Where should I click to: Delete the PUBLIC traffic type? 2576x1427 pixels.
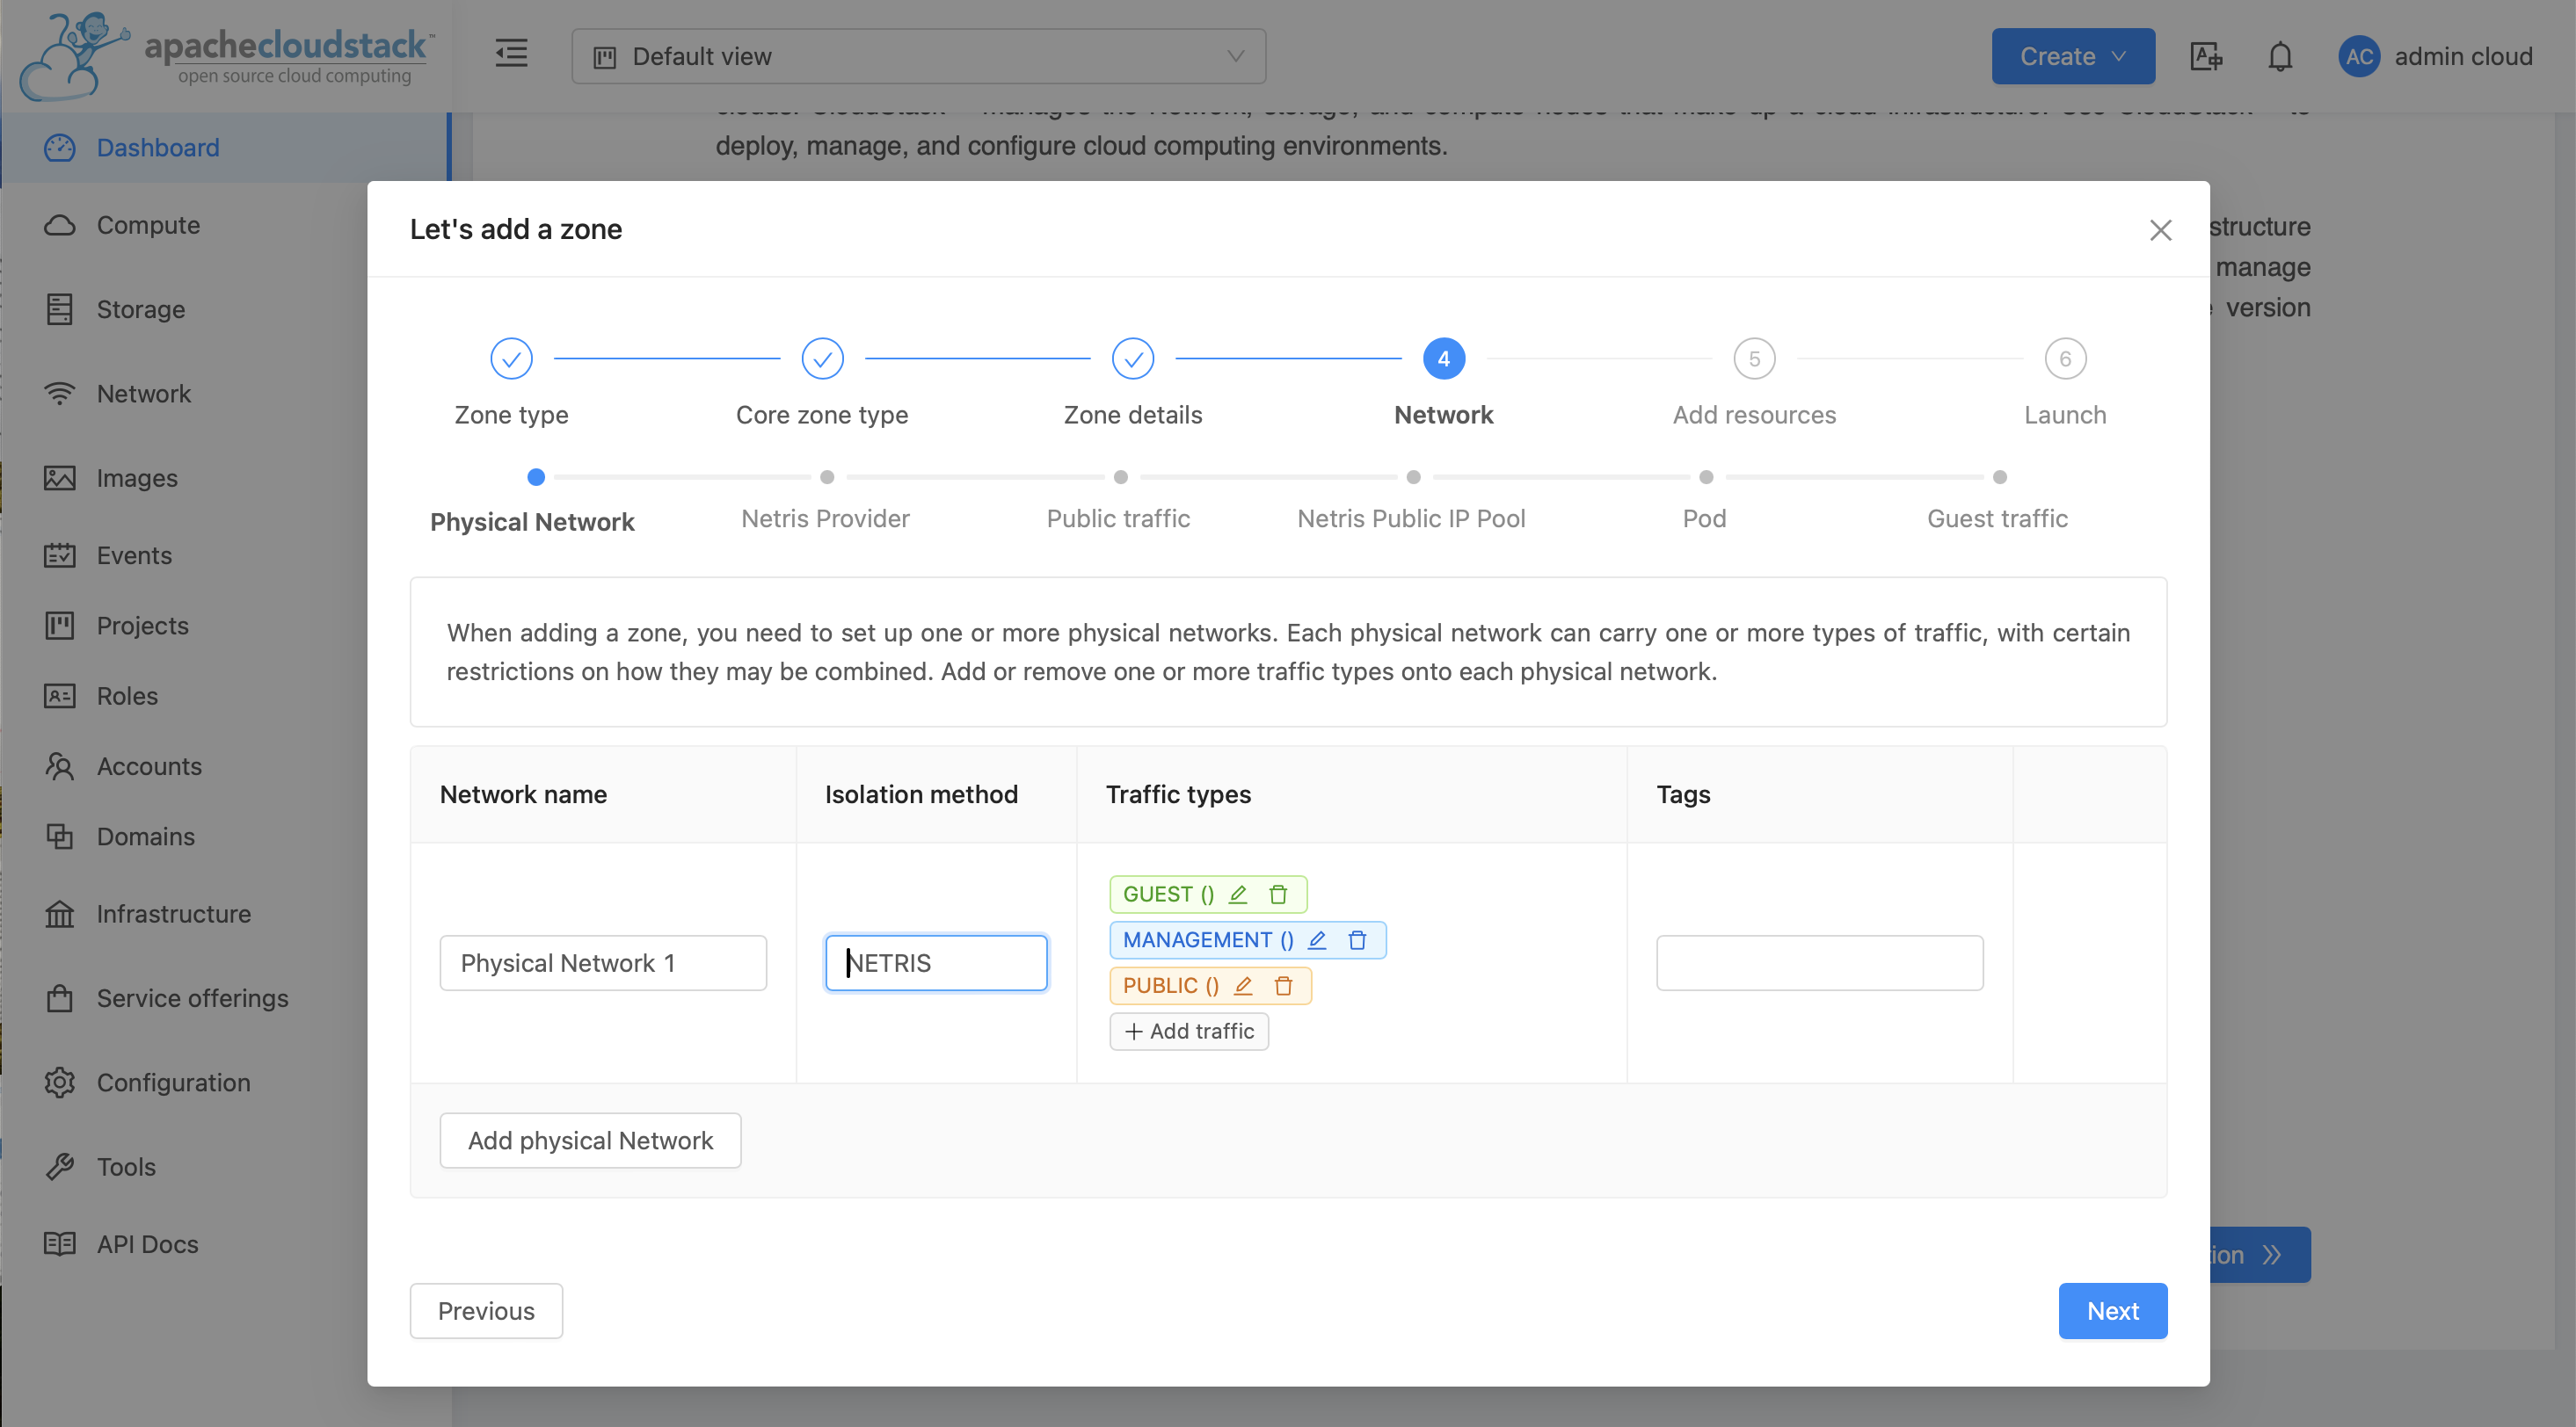pyautogui.click(x=1284, y=986)
